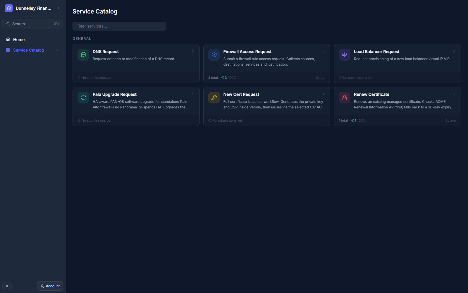The image size is (468, 293).
Task: Click the green check icon on Renew Certificate card
Action: [x=353, y=121]
